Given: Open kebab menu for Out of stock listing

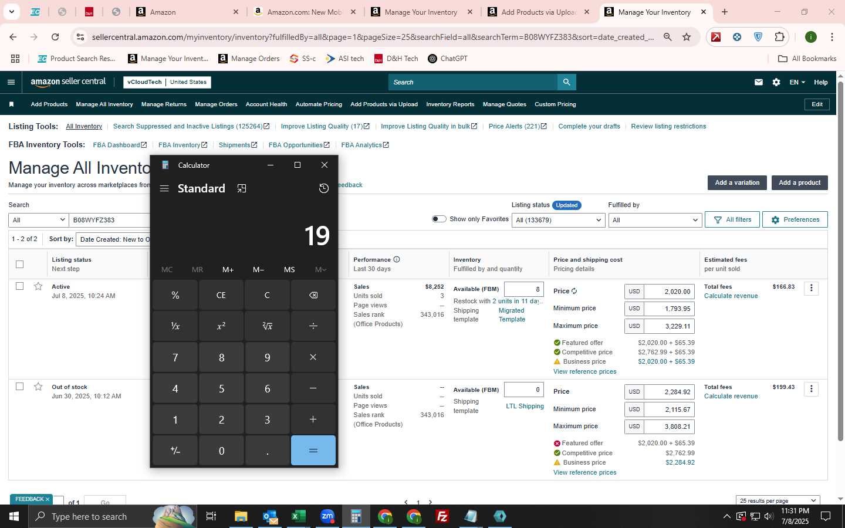Looking at the screenshot, I should tap(811, 388).
